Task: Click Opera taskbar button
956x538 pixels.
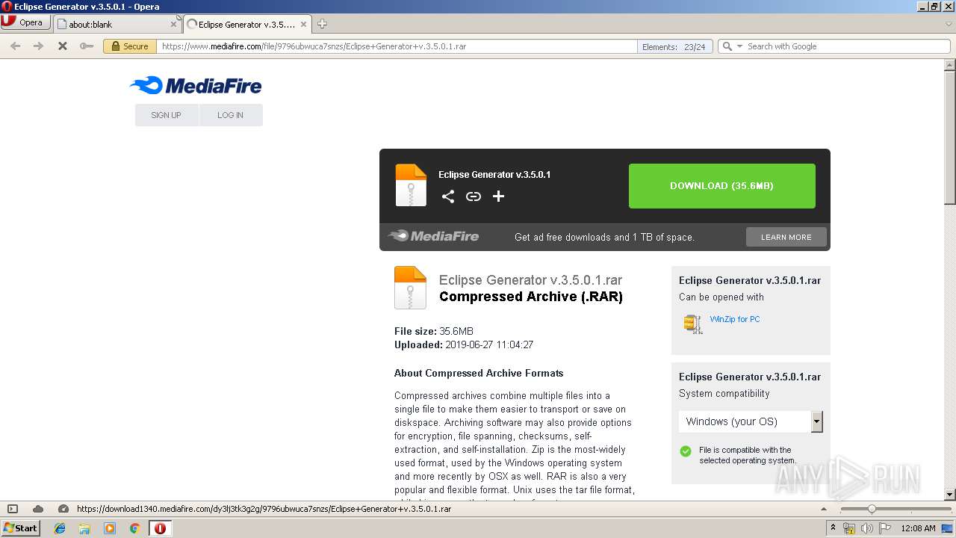Action: tap(160, 528)
